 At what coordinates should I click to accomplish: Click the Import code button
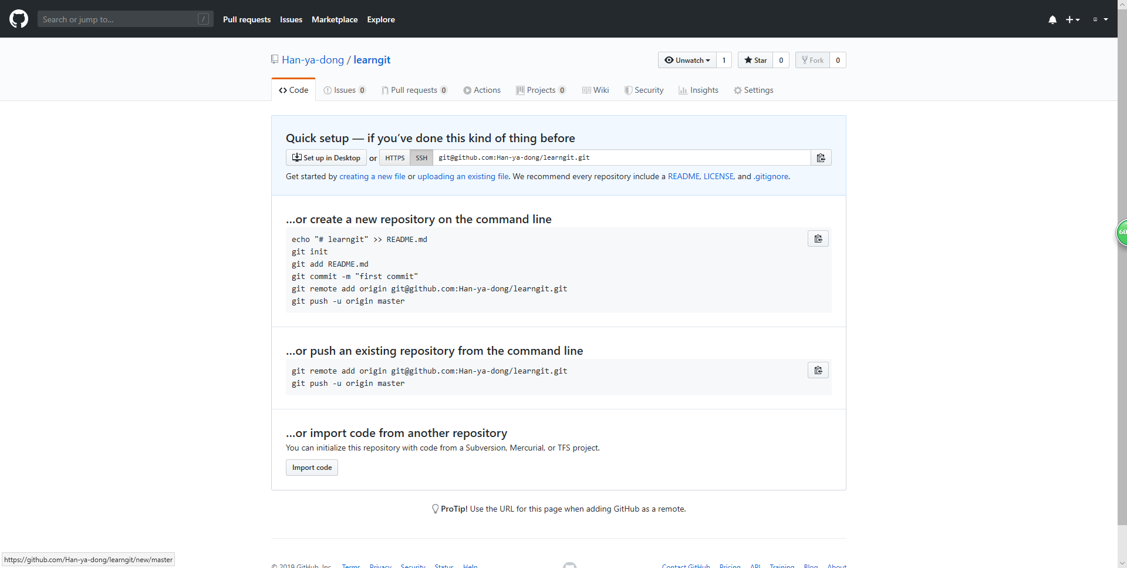coord(312,468)
